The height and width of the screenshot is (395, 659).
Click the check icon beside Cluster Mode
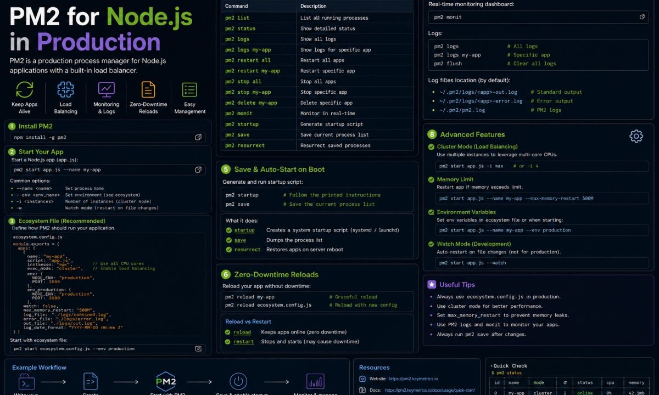[x=431, y=146]
